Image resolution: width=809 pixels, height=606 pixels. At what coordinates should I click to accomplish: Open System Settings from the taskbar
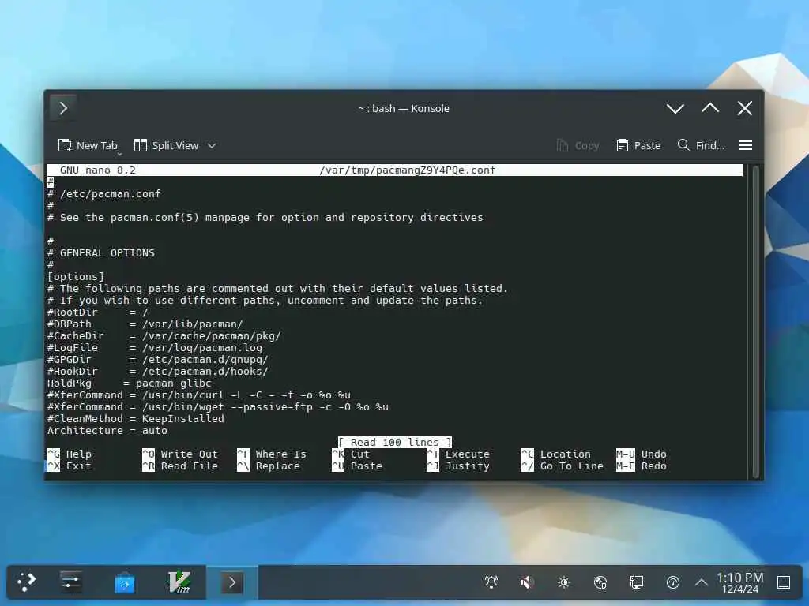[x=70, y=582]
